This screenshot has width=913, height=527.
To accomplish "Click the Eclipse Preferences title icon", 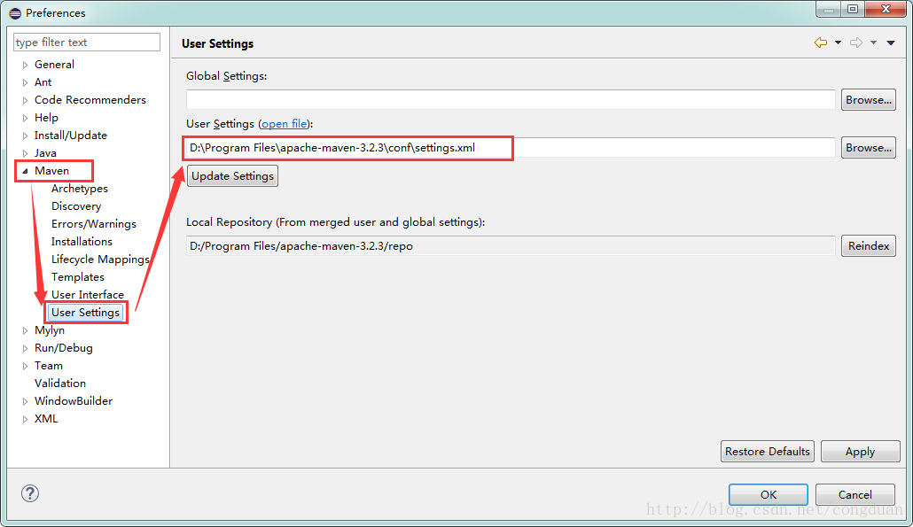I will tap(15, 12).
